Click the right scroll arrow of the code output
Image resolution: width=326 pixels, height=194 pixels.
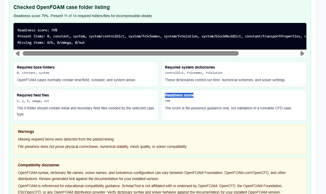click(302, 54)
